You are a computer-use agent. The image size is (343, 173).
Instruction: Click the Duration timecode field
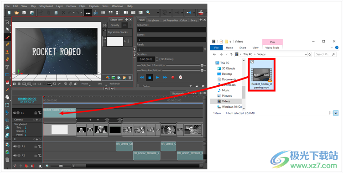146,59
